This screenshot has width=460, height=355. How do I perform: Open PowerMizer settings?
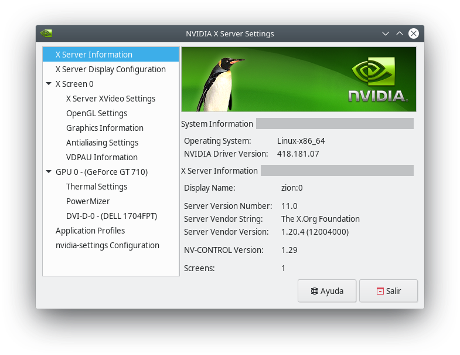click(x=111, y=201)
